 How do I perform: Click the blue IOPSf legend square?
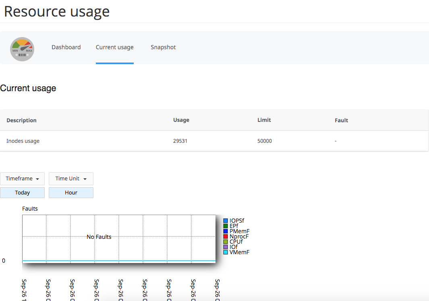225,221
